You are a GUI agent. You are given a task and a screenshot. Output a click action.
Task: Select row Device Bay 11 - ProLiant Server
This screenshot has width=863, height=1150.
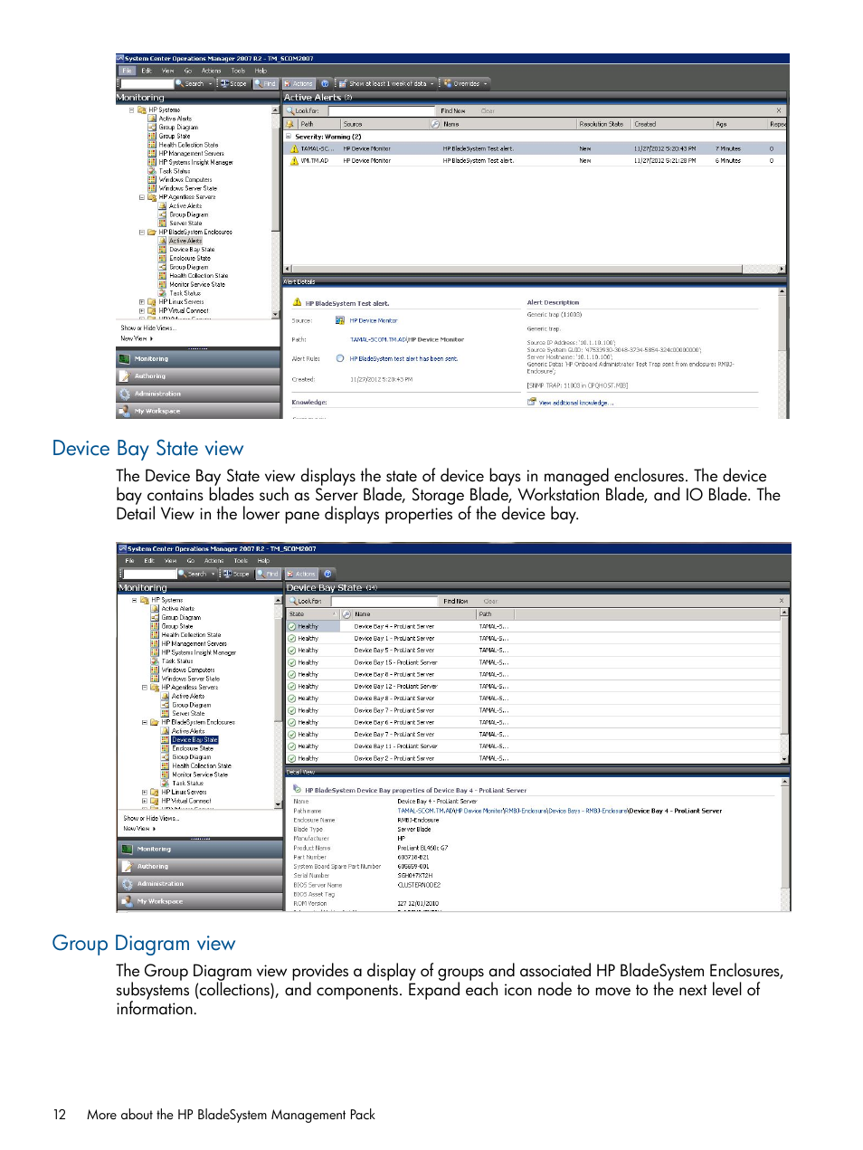click(534, 746)
